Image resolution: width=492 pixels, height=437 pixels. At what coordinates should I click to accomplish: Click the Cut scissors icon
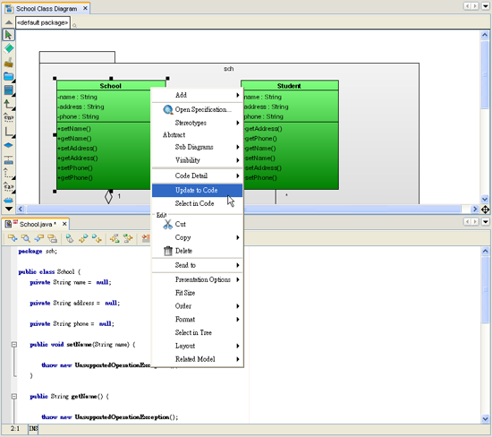(x=168, y=224)
